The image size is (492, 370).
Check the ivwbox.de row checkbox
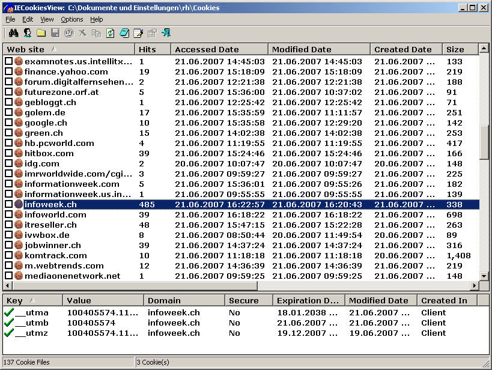coord(9,235)
